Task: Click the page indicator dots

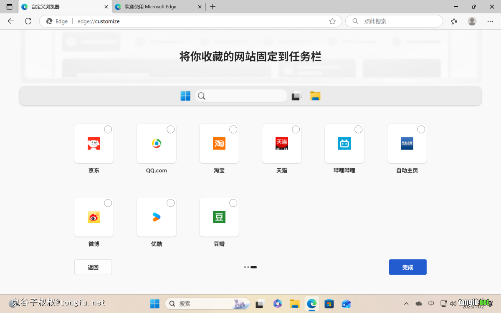Action: click(x=250, y=267)
